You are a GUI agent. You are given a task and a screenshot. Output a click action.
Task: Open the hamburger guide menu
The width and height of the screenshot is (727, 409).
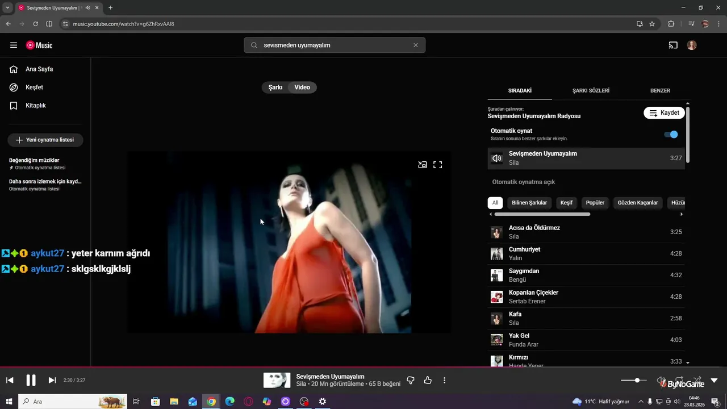click(14, 45)
